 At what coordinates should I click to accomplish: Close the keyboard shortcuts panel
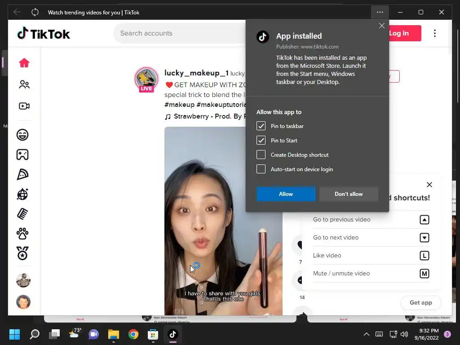429,185
